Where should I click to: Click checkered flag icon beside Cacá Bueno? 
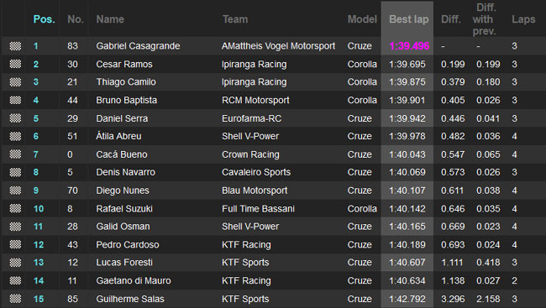coord(15,154)
